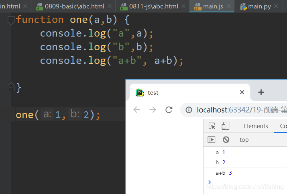Image resolution: width=287 pixels, height=194 pixels.
Task: Close the main.js tab
Action: pyautogui.click(x=229, y=6)
